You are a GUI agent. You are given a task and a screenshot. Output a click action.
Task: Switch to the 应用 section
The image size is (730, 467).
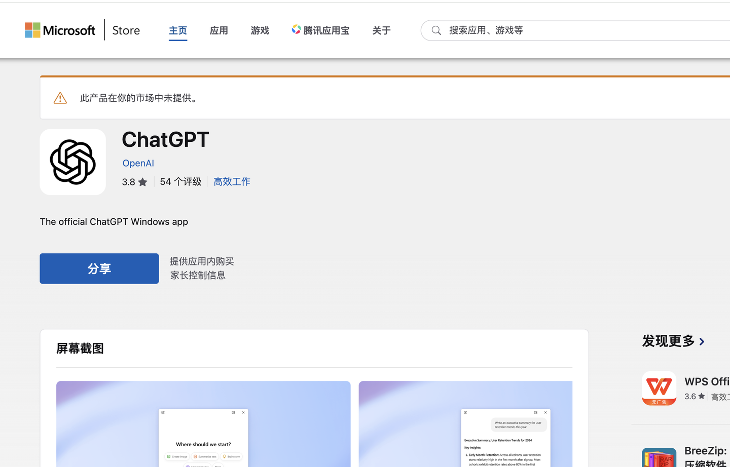click(219, 30)
